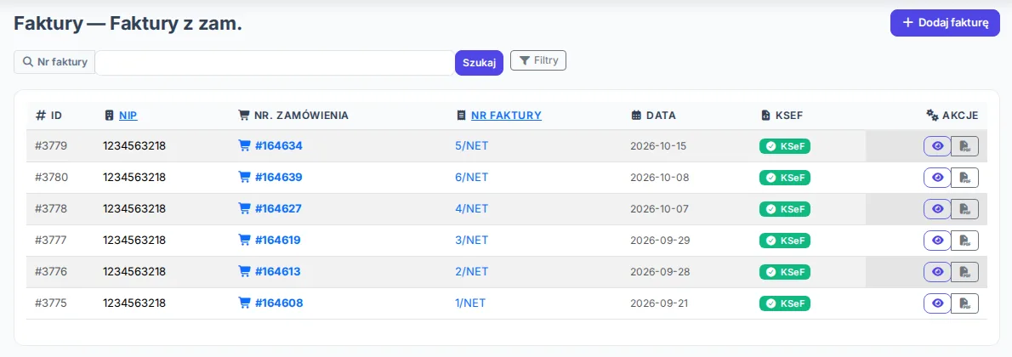Sort table by NR FAKTURY column
1012x357 pixels.
click(506, 116)
